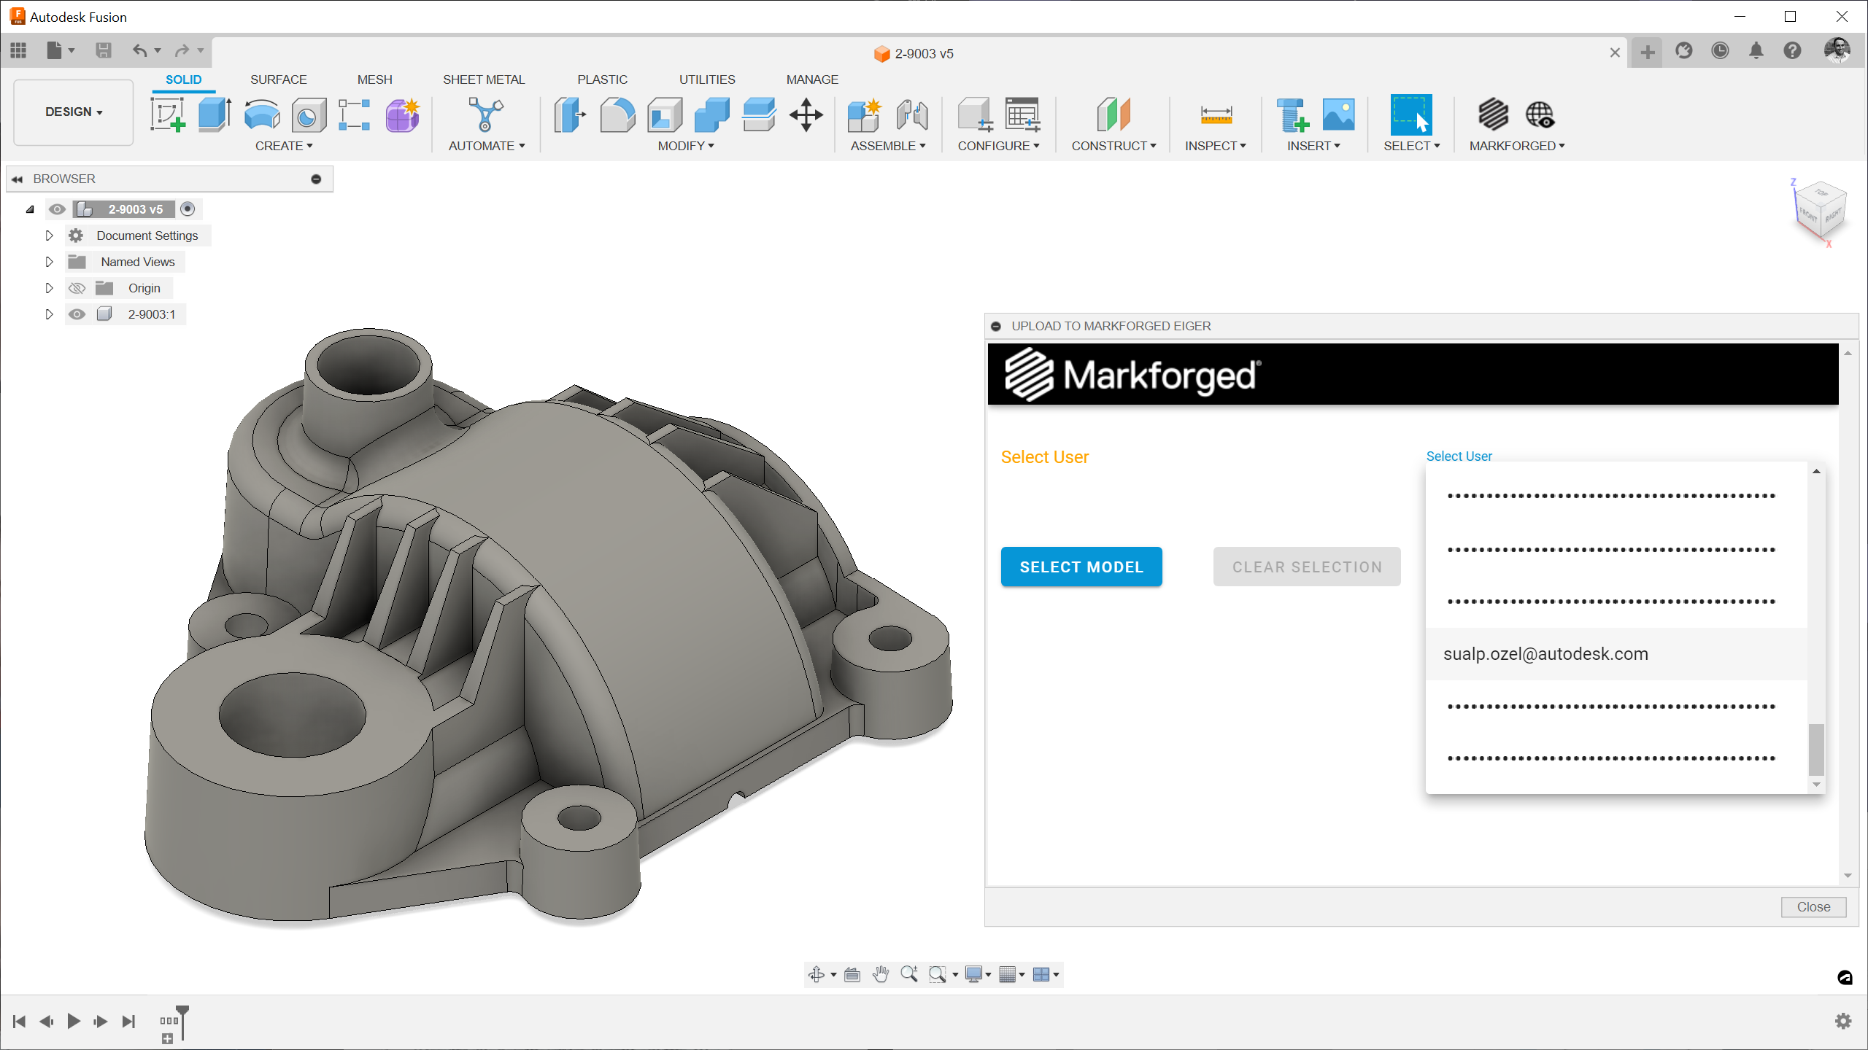Switch to the SHEET METAL tab

pos(483,79)
